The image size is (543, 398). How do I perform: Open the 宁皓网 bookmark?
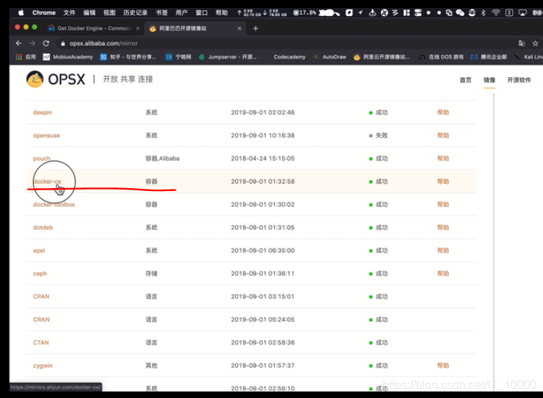click(x=179, y=57)
